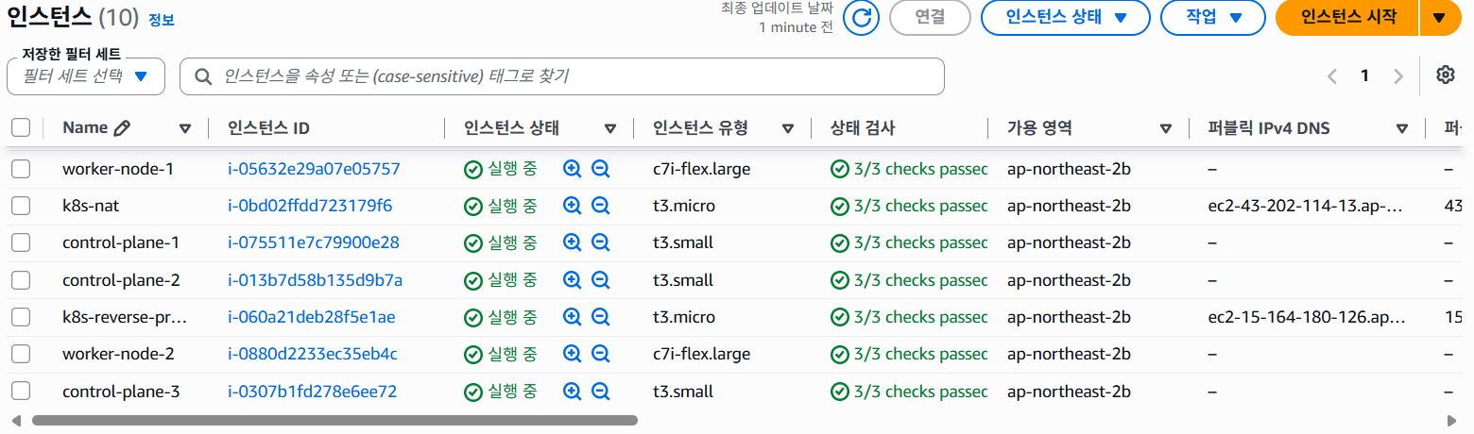
Task: Click k8s-nat instance name
Action: tap(91, 206)
